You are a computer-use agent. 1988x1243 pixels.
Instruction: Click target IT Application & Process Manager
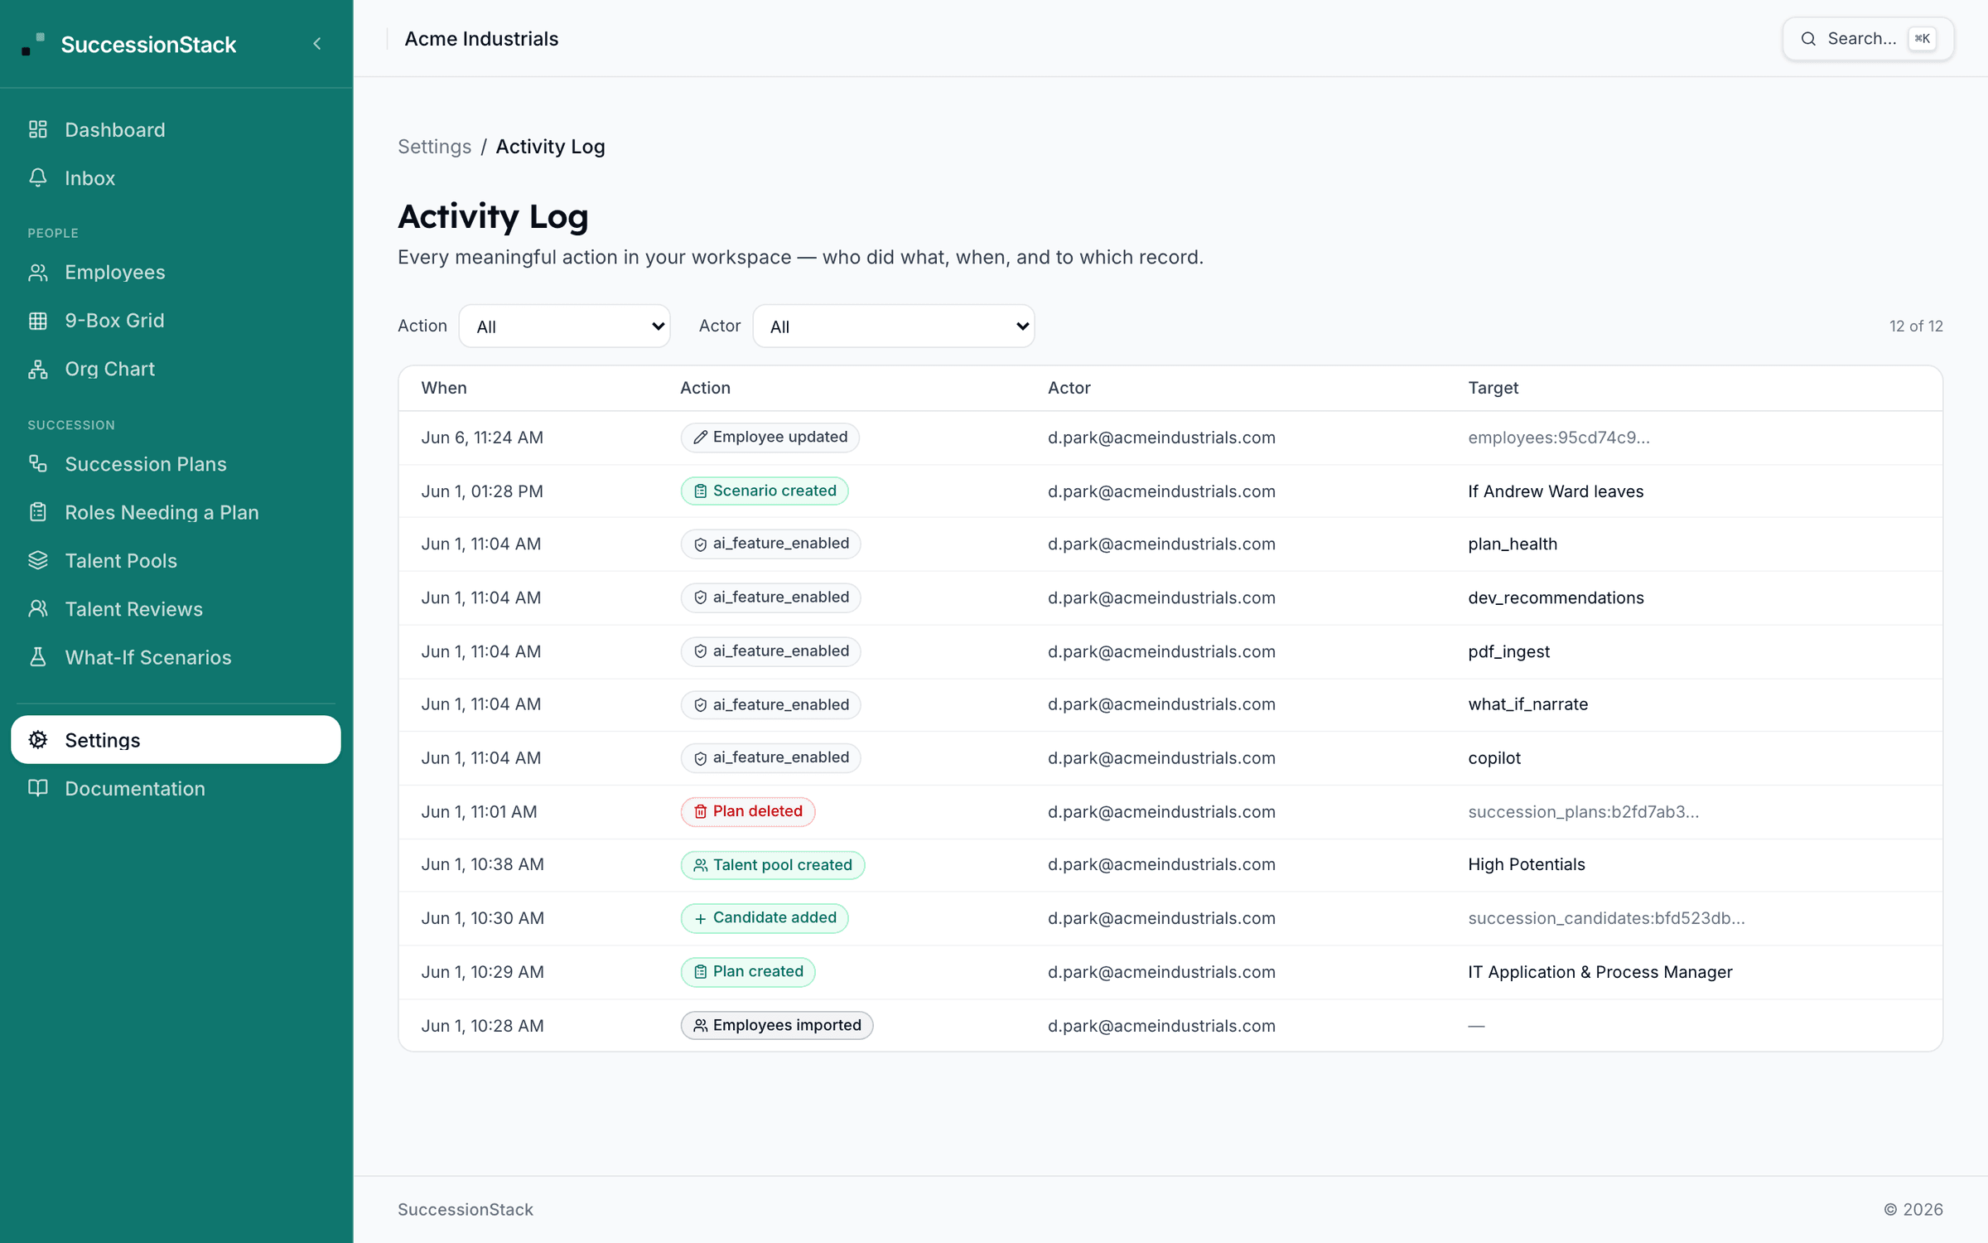tap(1600, 972)
